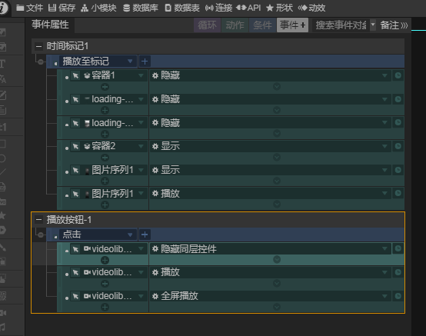This screenshot has width=426, height=336.
Task: Collapse the 时间标记1 group
Action: (39, 46)
